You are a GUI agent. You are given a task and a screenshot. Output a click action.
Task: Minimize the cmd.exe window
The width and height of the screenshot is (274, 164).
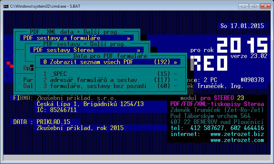tap(243, 6)
